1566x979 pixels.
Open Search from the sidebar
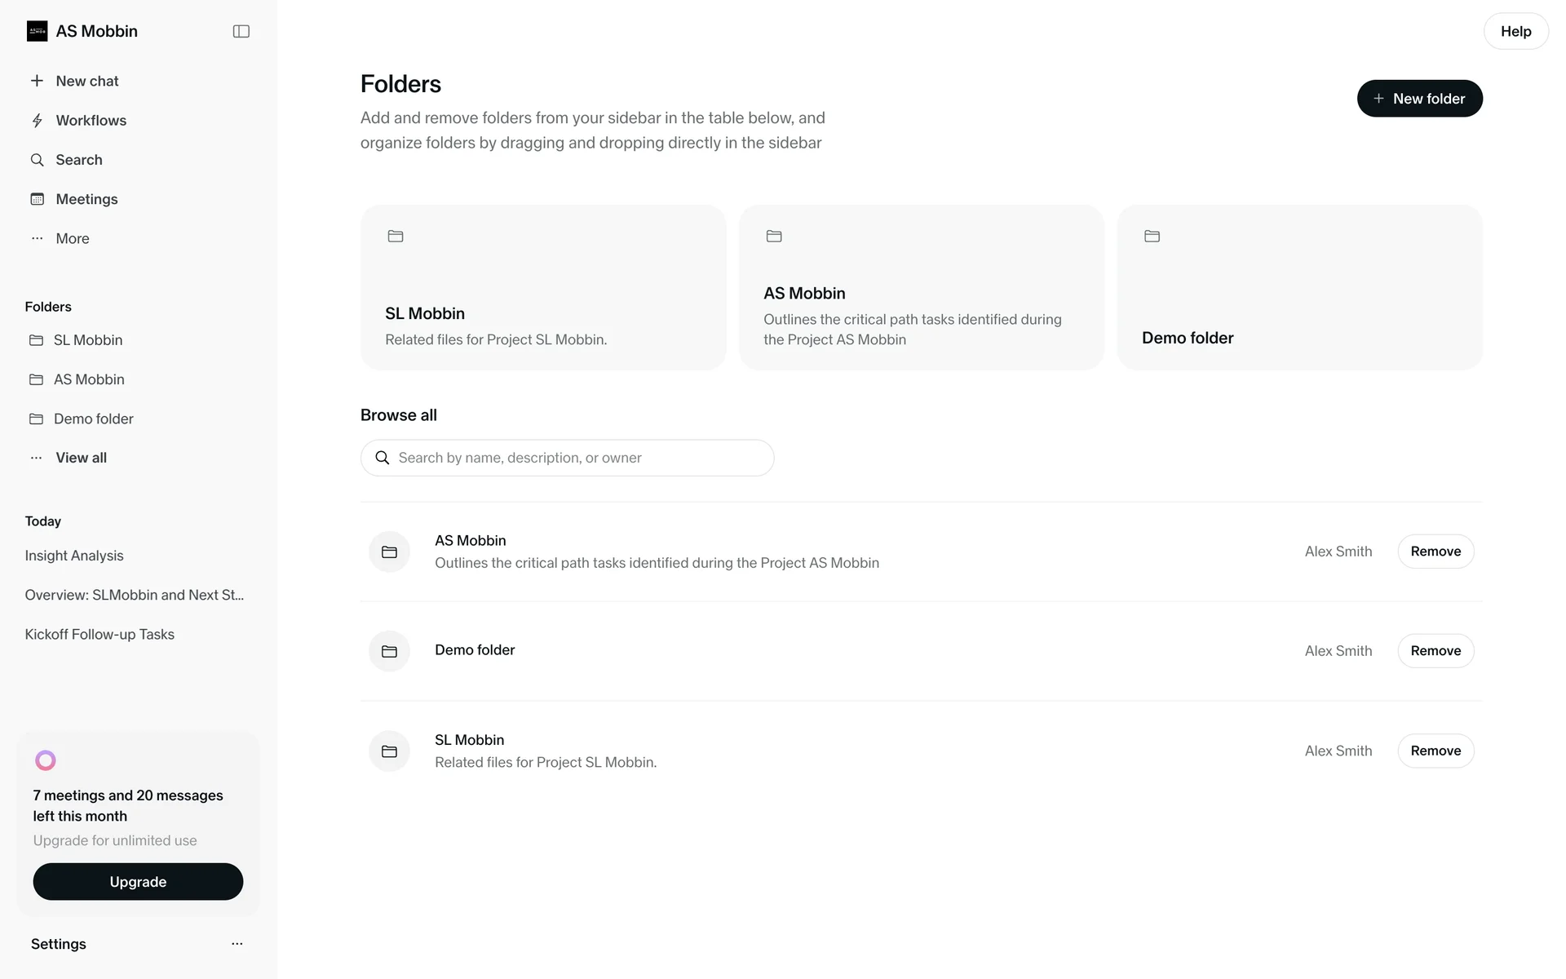pos(78,160)
